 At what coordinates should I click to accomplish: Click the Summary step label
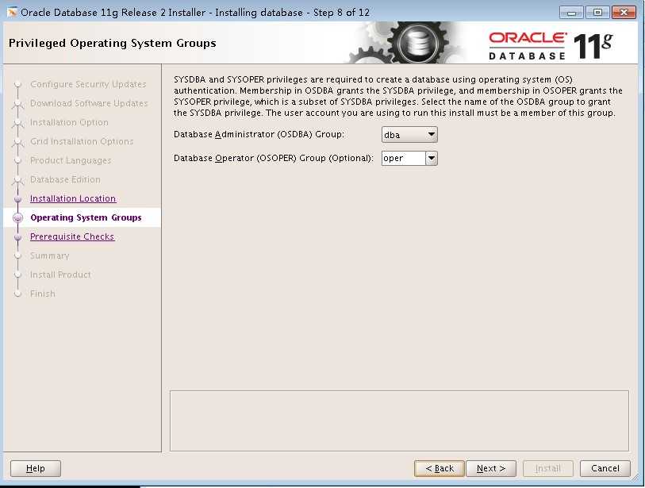coord(49,256)
